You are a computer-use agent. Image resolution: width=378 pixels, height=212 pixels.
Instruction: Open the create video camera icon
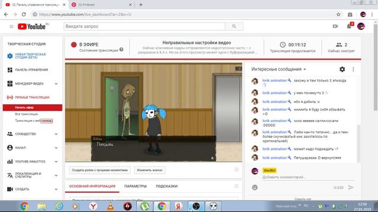pyautogui.click(x=335, y=26)
